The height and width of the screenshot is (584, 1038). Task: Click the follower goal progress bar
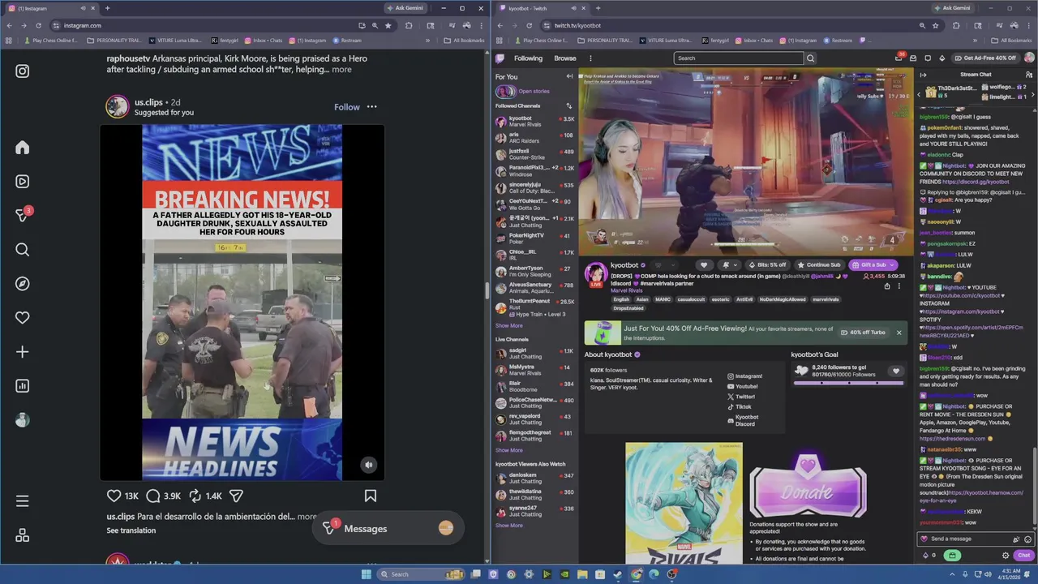click(848, 383)
